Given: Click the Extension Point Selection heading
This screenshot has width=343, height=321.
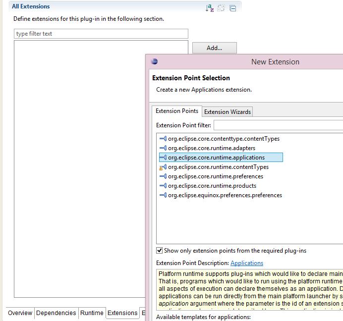Looking at the screenshot, I should click(191, 78).
